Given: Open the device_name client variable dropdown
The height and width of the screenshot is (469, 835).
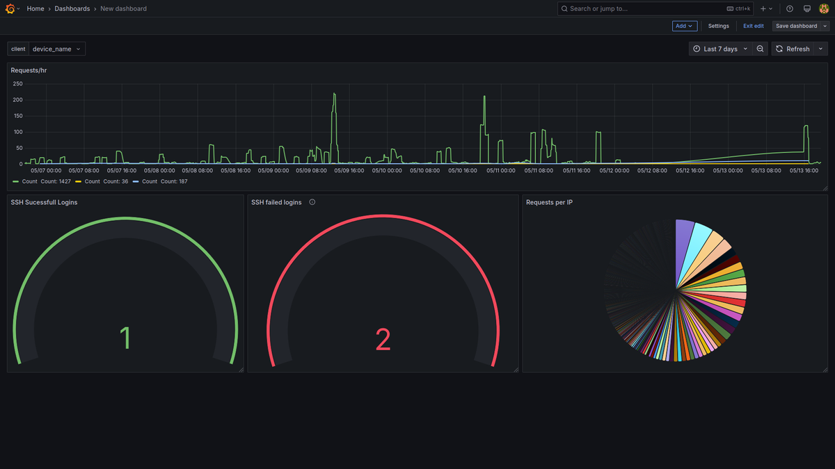Looking at the screenshot, I should click(x=57, y=49).
